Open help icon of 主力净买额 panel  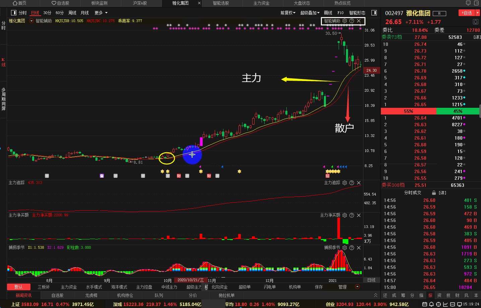352,215
